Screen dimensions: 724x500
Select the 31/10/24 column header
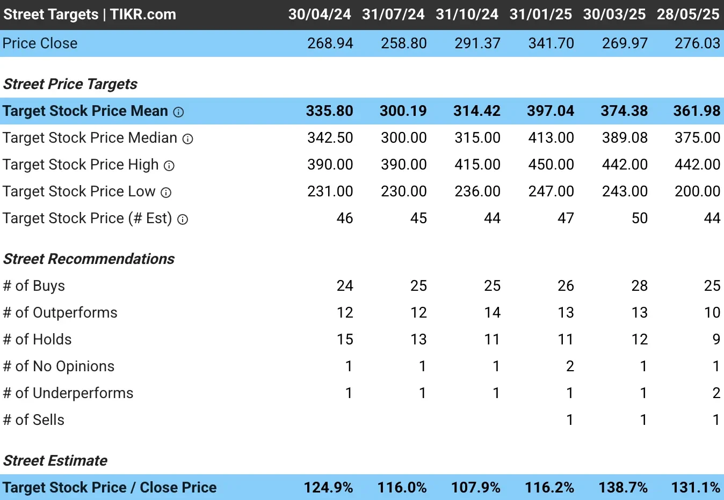point(467,14)
